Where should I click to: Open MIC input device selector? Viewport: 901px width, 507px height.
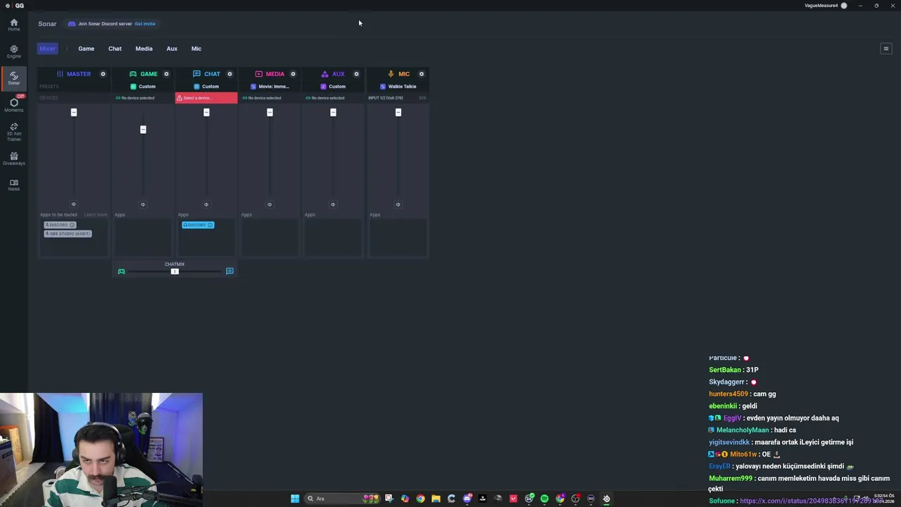point(398,98)
